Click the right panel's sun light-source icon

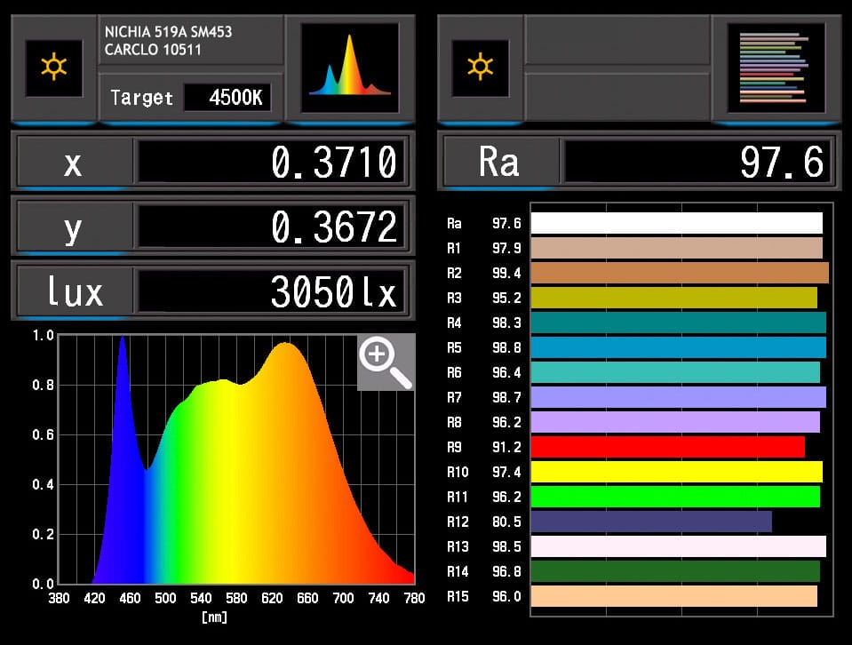pos(481,68)
